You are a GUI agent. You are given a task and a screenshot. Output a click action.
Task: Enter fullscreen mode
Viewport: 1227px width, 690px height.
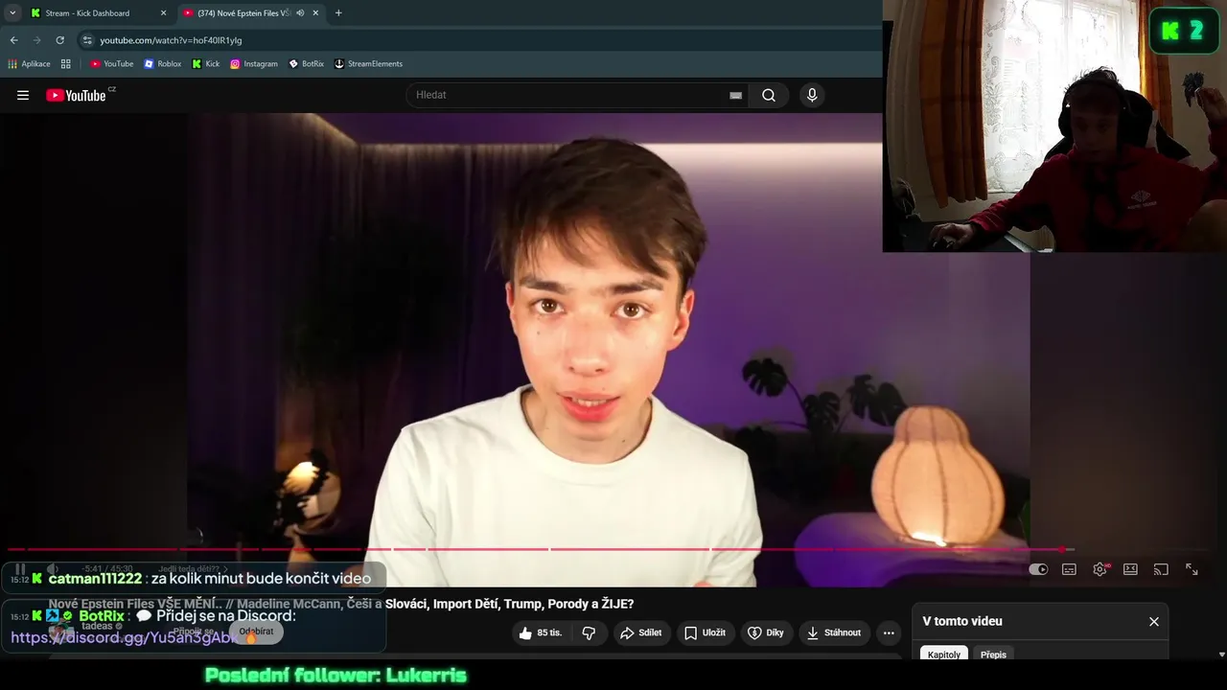(x=1192, y=569)
